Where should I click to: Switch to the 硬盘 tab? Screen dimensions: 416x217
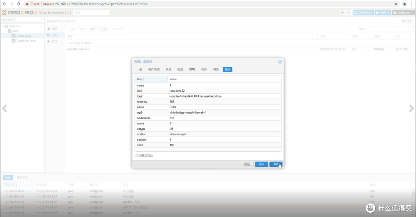[x=180, y=69]
